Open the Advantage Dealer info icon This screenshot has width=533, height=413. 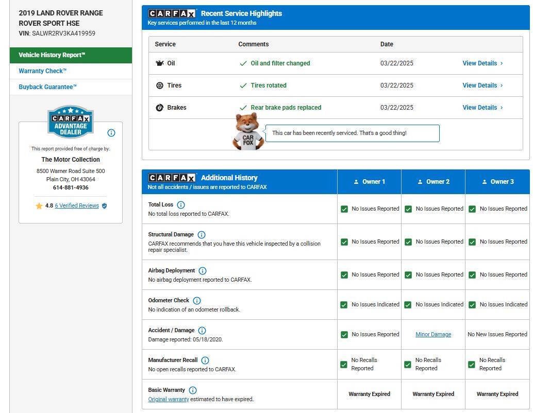coord(111,133)
